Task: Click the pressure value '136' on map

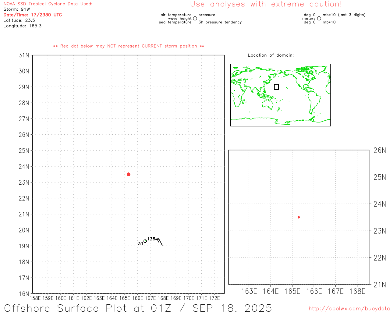Action: click(x=151, y=239)
